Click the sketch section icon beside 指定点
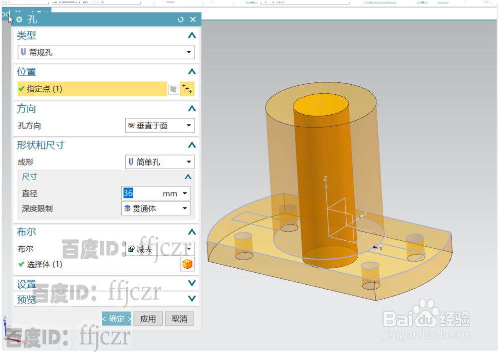The image size is (499, 352). click(174, 89)
